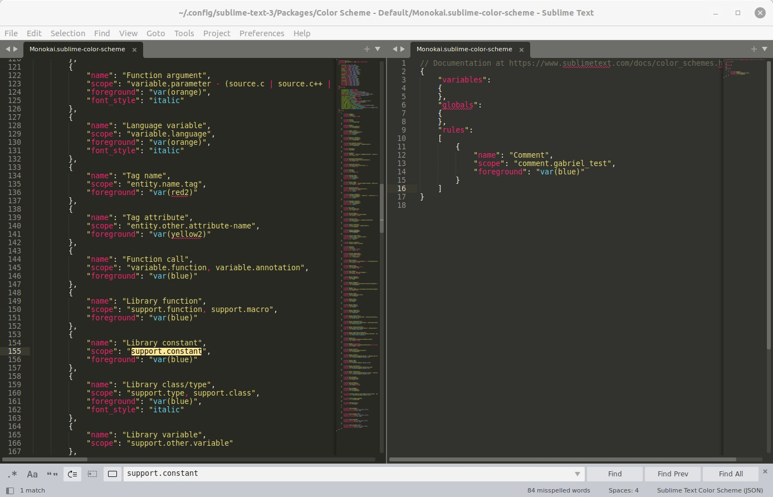This screenshot has height=497, width=773.
Task: Click the left pane minimap
Action: coord(358,245)
